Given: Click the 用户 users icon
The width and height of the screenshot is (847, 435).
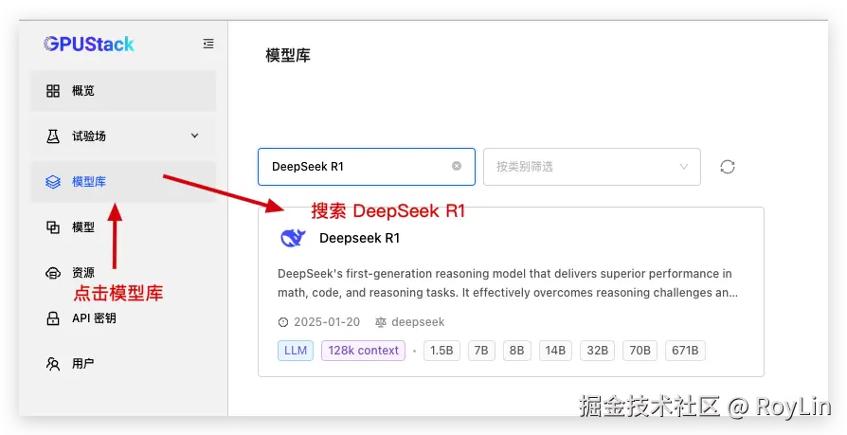Looking at the screenshot, I should [53, 364].
